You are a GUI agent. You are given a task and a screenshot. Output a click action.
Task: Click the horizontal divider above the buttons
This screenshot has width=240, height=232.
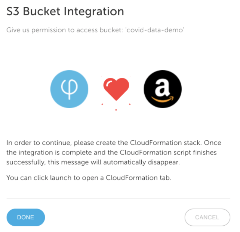point(118,199)
